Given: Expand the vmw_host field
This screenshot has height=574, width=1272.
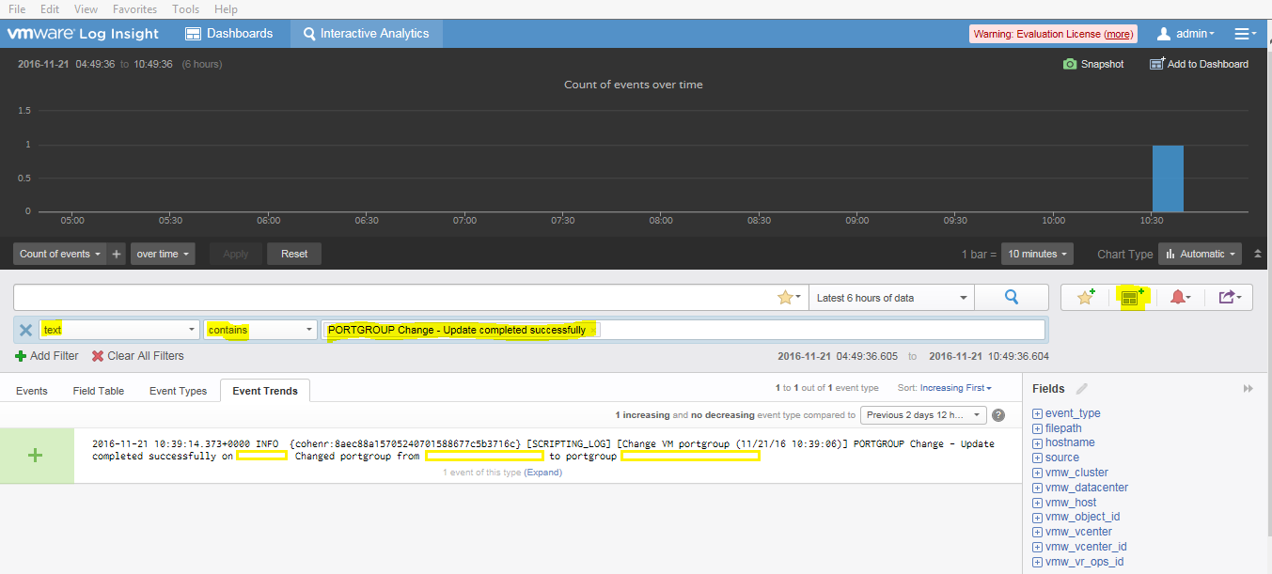Looking at the screenshot, I should [x=1037, y=503].
